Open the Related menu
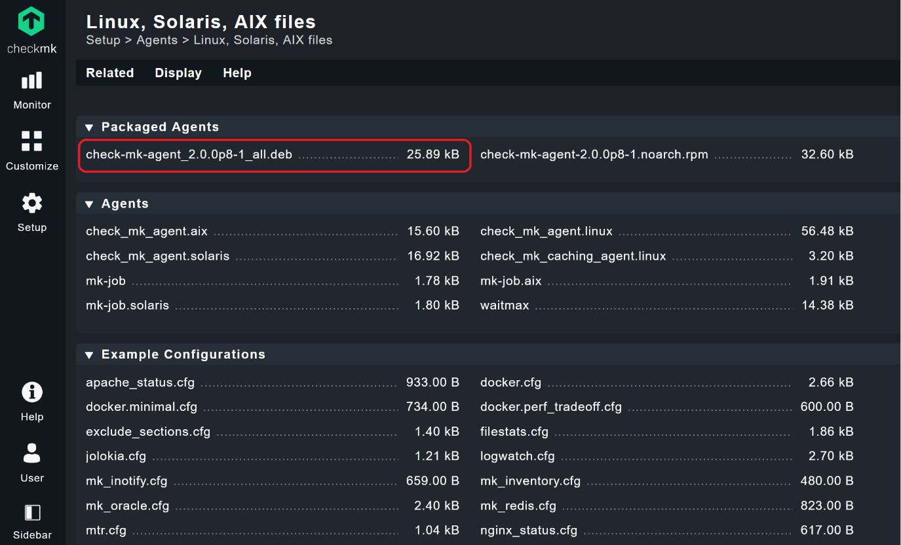901x545 pixels. (x=109, y=73)
